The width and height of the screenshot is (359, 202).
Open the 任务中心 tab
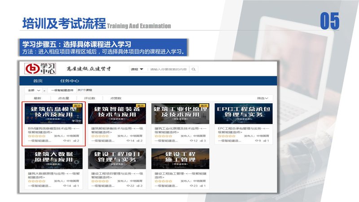tap(70, 81)
